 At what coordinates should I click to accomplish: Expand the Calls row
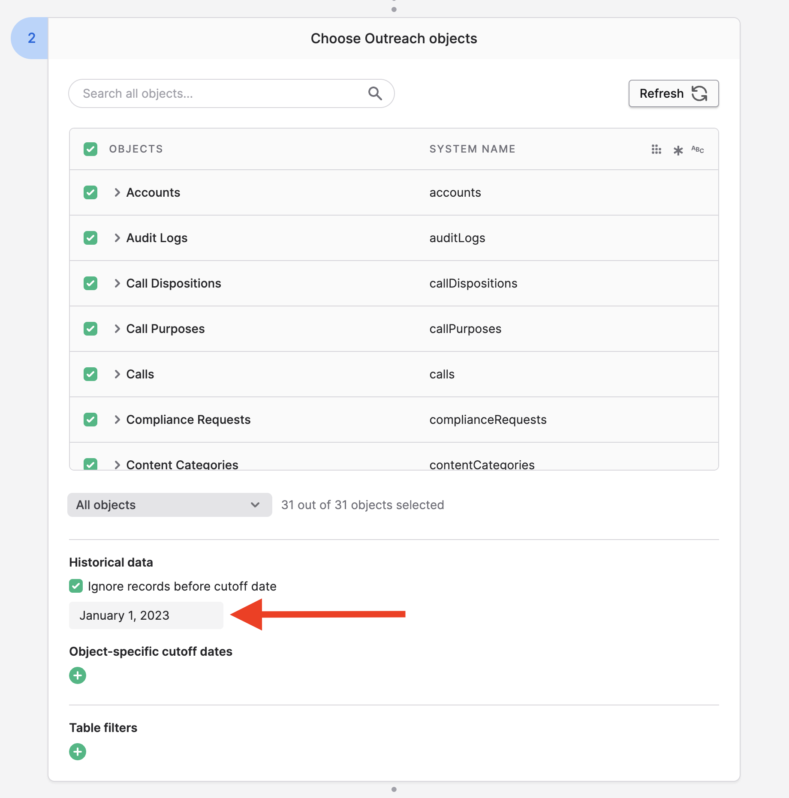coord(117,374)
